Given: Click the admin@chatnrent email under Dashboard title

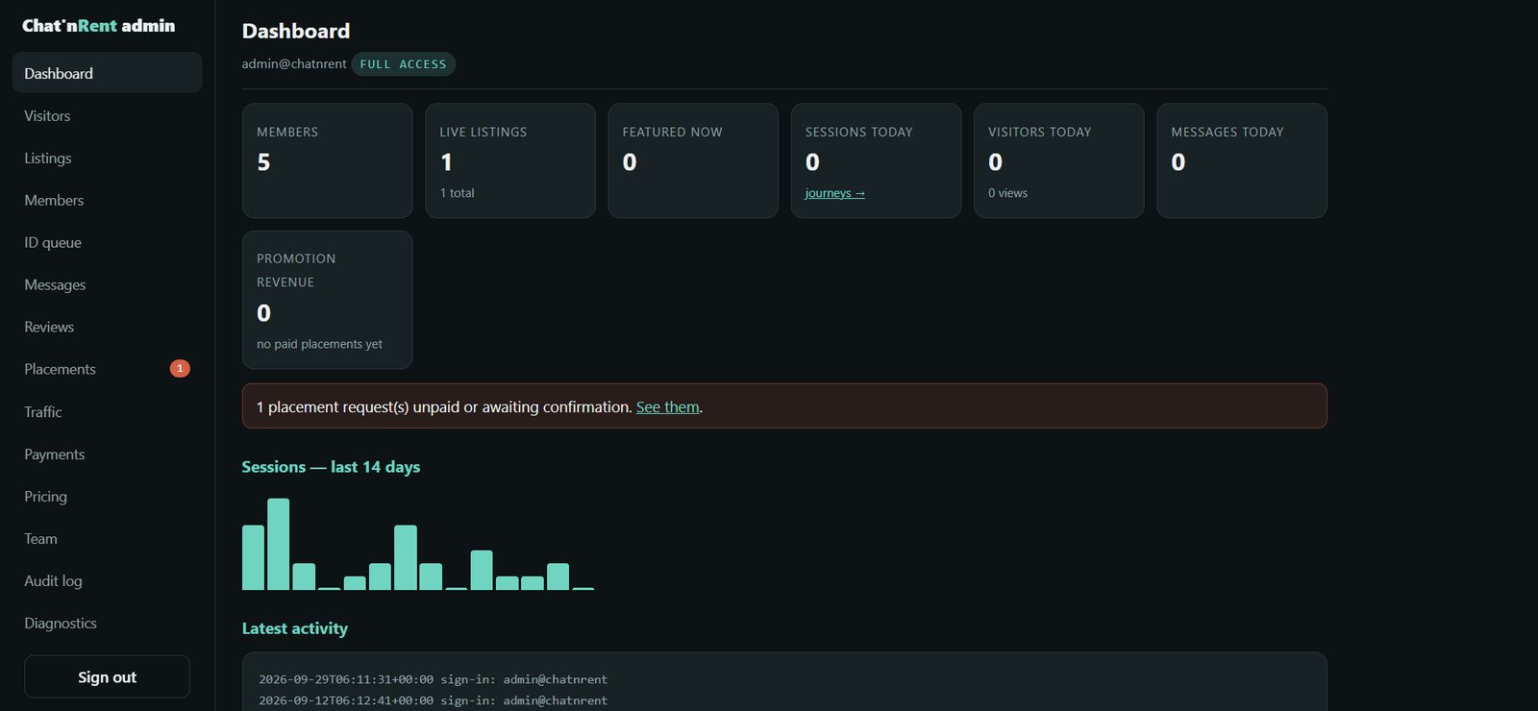Looking at the screenshot, I should pos(294,64).
